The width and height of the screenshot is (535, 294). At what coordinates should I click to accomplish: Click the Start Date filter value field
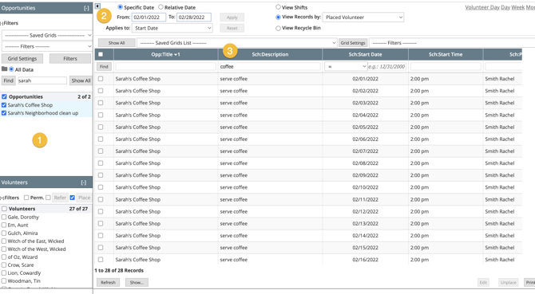(387, 67)
